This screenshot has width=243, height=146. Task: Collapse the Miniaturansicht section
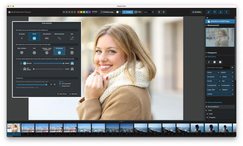[206, 25]
